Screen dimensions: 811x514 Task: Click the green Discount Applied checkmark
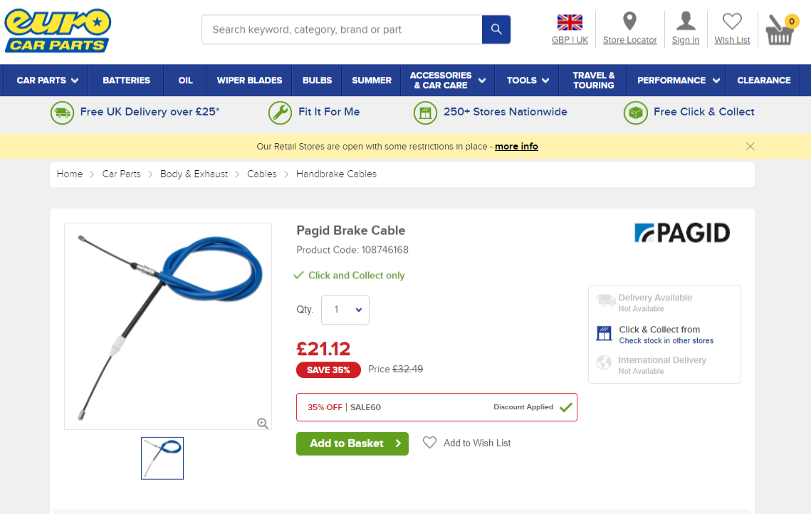click(x=566, y=407)
